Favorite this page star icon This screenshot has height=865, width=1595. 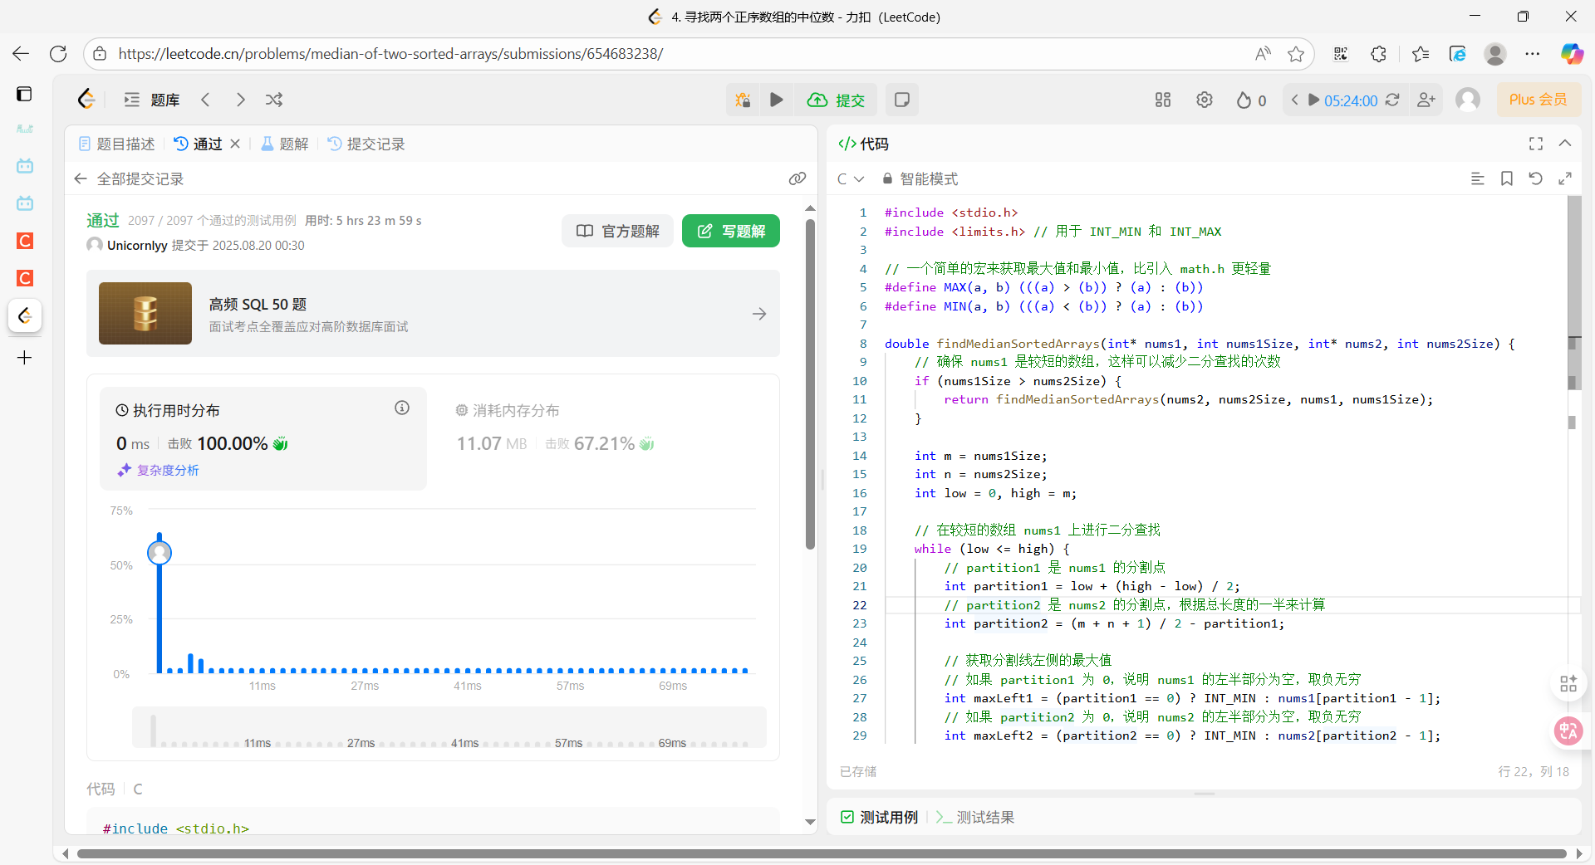click(1296, 54)
